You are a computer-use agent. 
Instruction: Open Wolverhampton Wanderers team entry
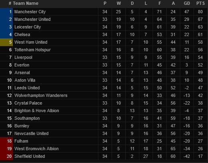click(x=41, y=95)
